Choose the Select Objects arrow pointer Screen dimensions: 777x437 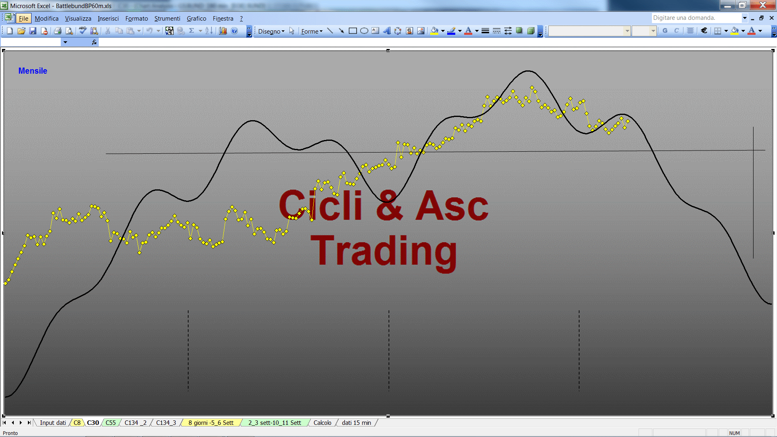[292, 31]
